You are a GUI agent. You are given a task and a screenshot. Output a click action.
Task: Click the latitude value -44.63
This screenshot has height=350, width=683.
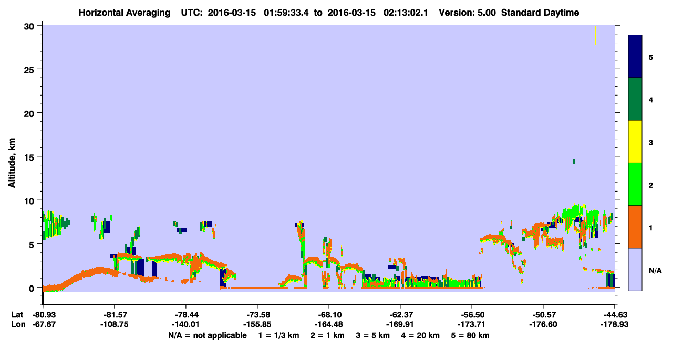(615, 314)
